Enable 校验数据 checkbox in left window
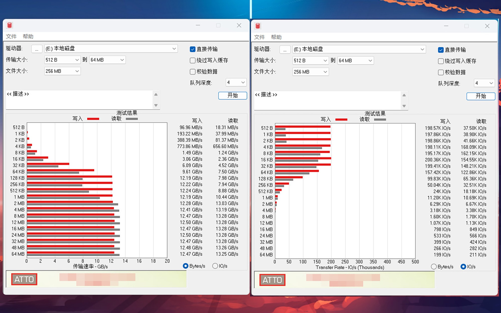This screenshot has width=501, height=313. (193, 72)
